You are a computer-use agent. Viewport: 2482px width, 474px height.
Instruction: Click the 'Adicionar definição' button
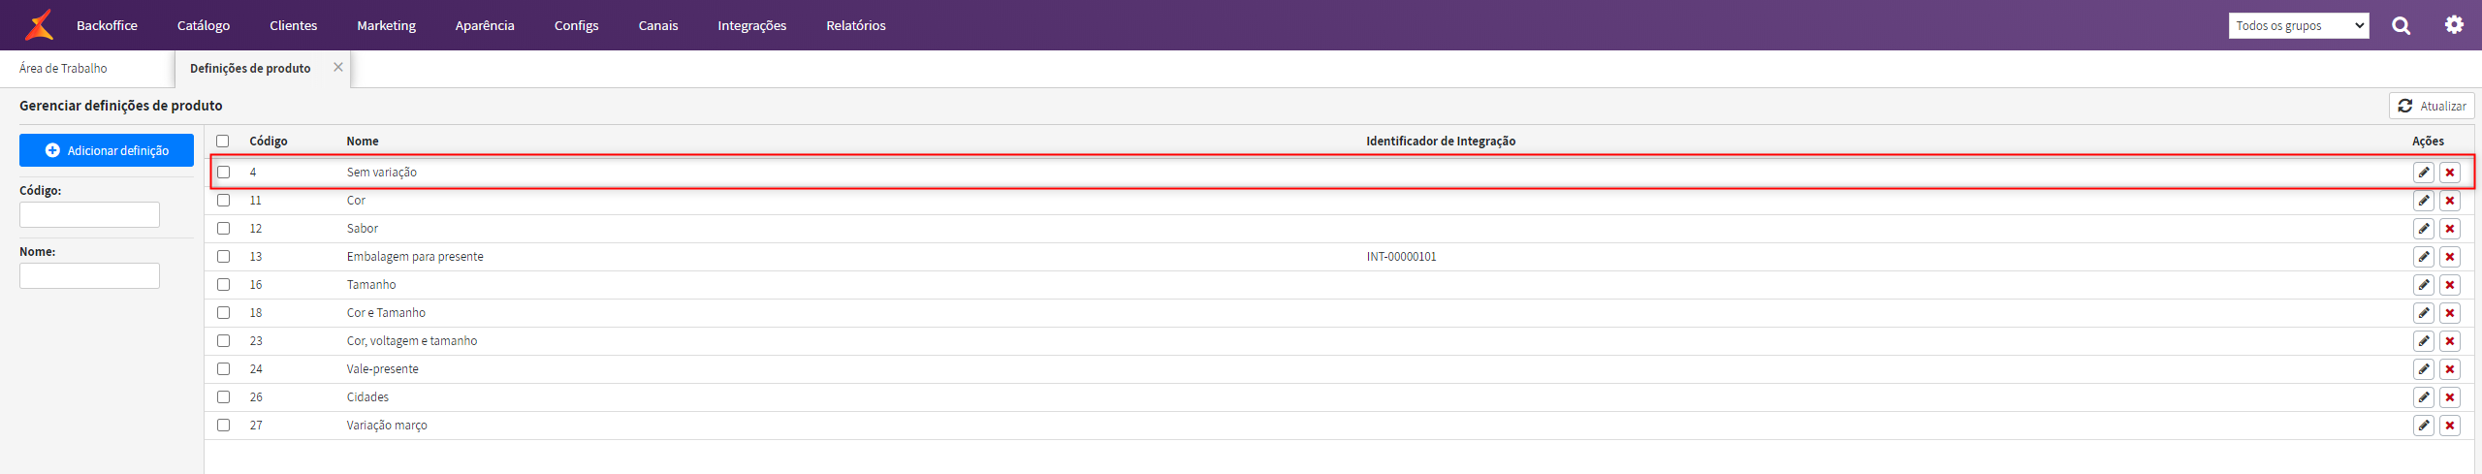click(x=107, y=150)
